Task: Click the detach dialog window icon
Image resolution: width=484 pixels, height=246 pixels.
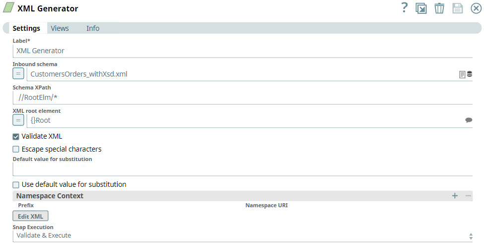Action: (421, 8)
